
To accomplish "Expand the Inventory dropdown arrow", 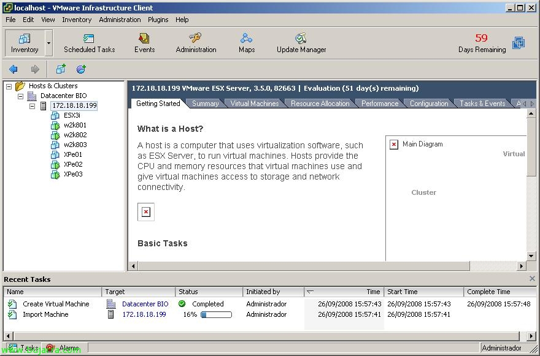I will click(x=49, y=43).
